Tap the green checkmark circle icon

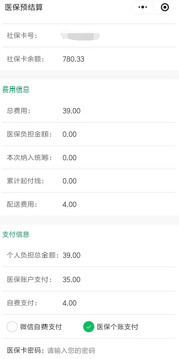click(89, 327)
